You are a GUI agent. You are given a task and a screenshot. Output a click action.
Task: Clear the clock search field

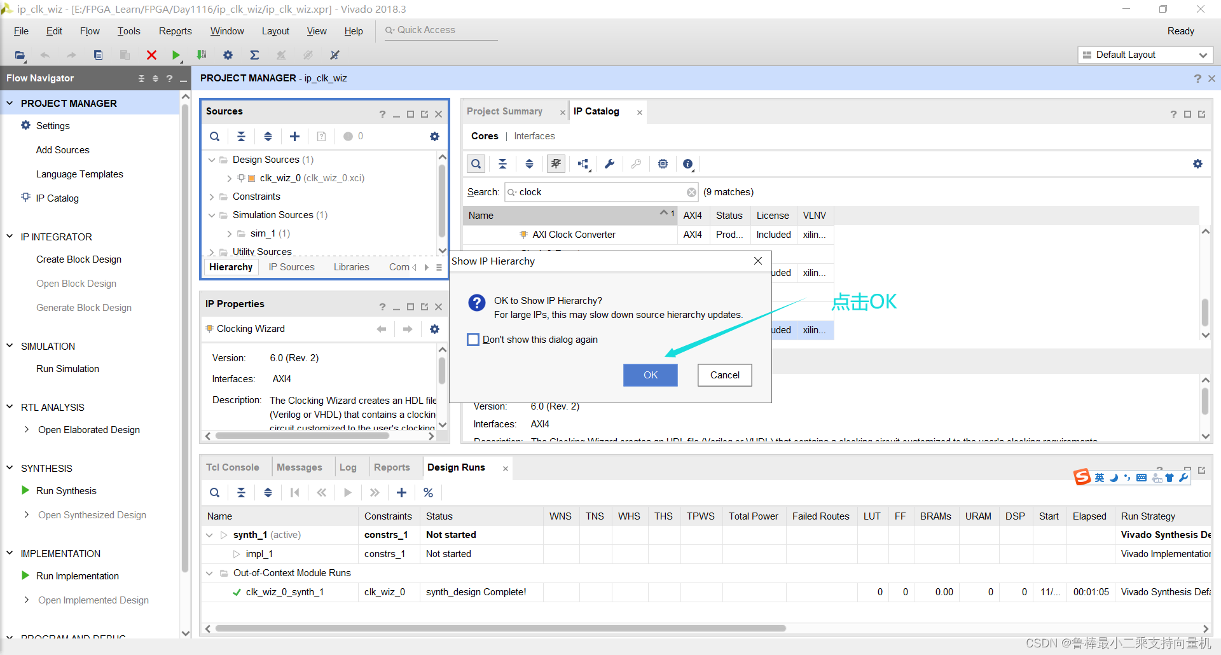coord(691,192)
